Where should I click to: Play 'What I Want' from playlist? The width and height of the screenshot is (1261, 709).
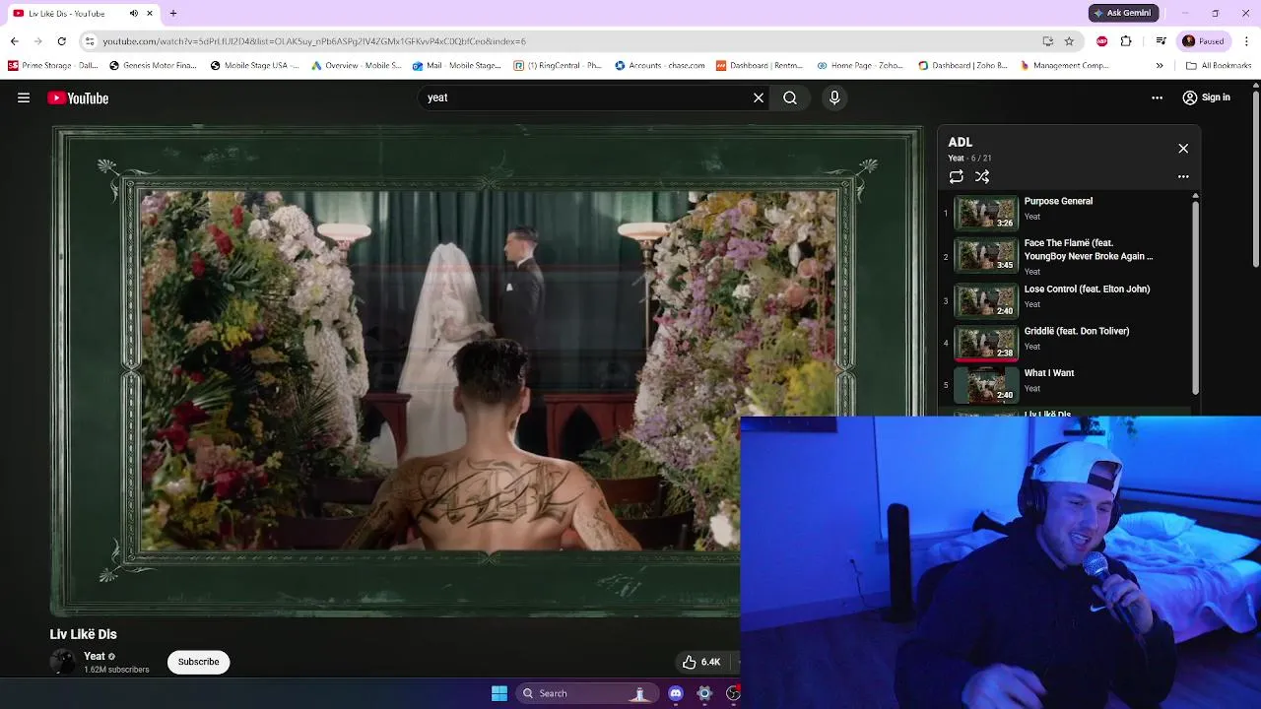pos(1066,384)
